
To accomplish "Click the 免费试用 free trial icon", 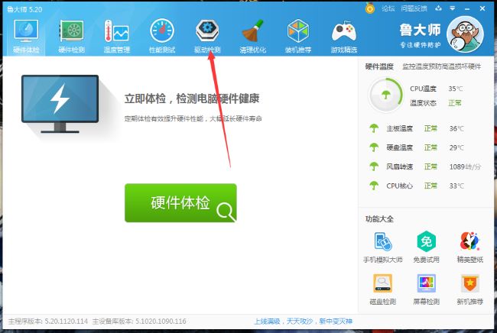I will (426, 247).
